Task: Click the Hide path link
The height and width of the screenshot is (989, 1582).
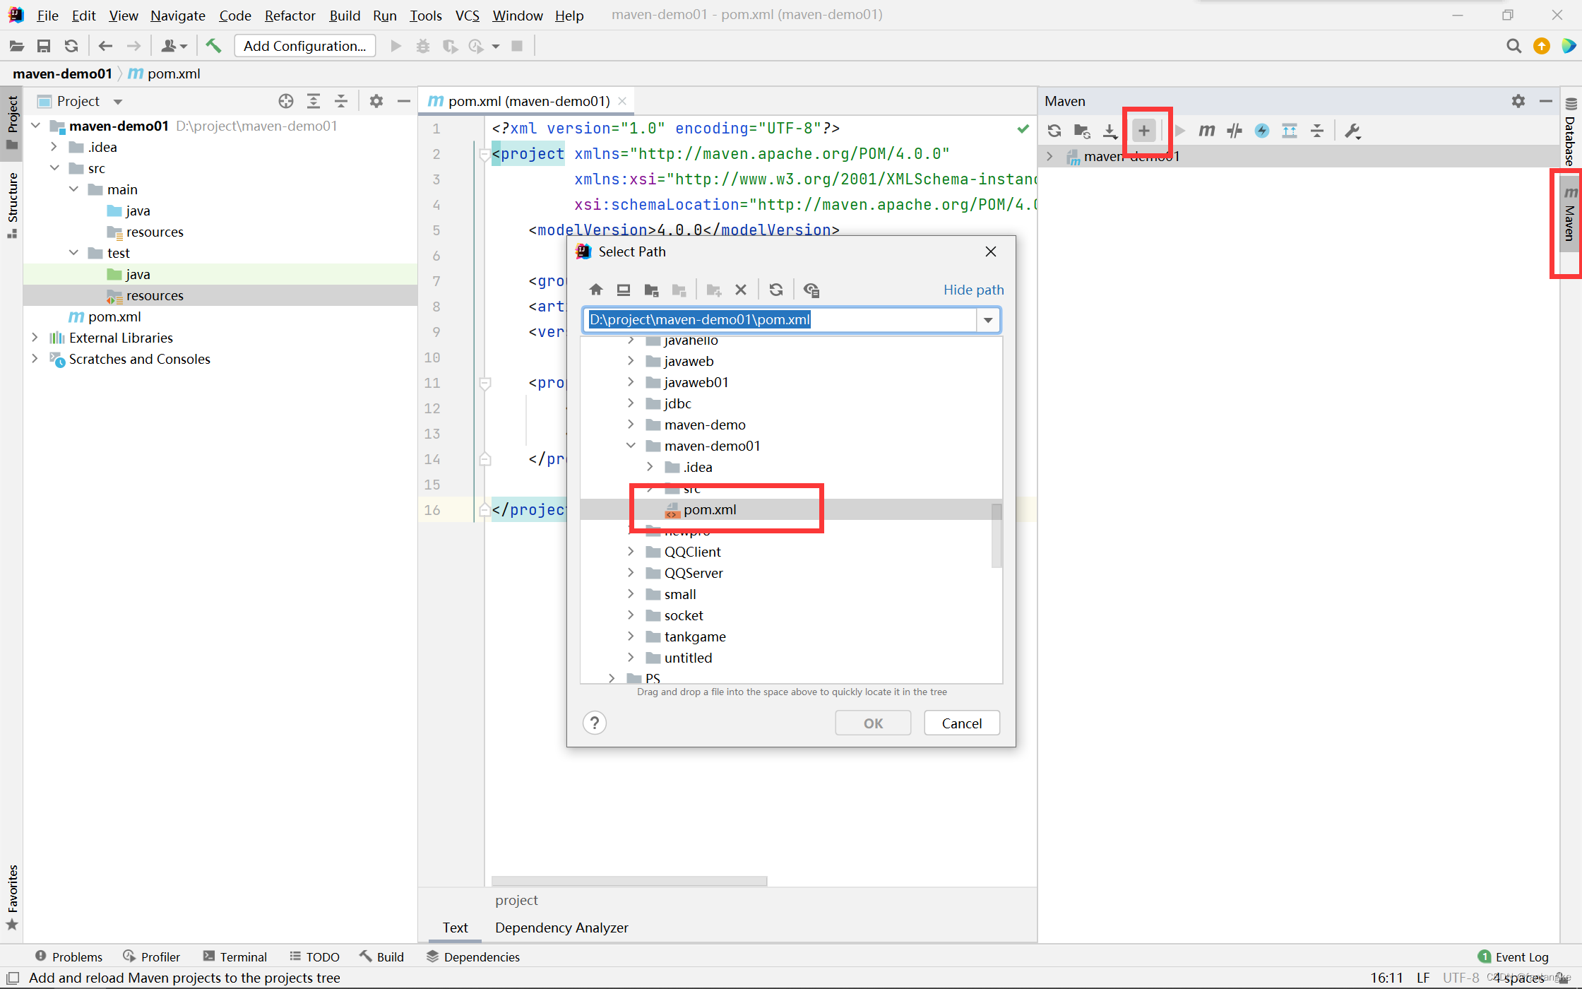Action: 973,290
